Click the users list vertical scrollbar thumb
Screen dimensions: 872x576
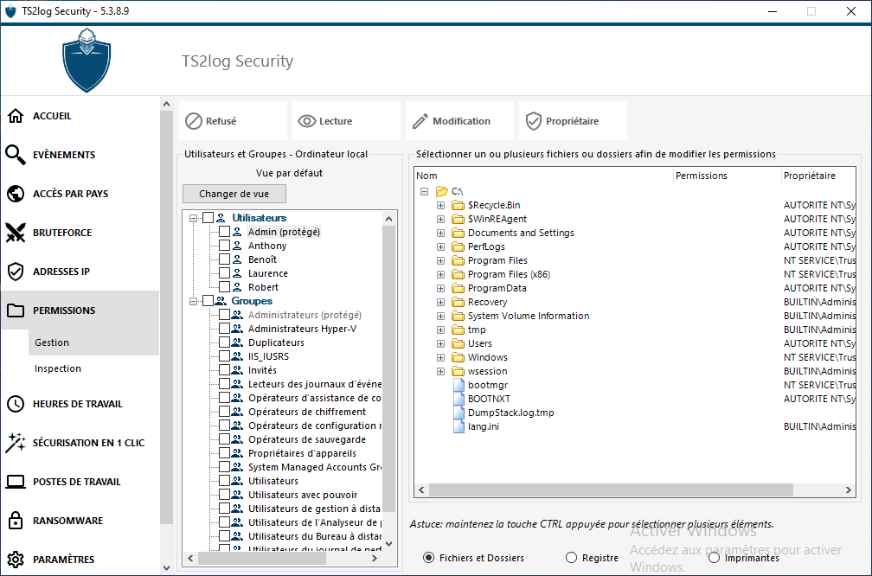[x=388, y=368]
